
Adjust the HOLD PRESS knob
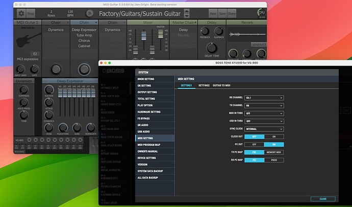click(x=24, y=102)
